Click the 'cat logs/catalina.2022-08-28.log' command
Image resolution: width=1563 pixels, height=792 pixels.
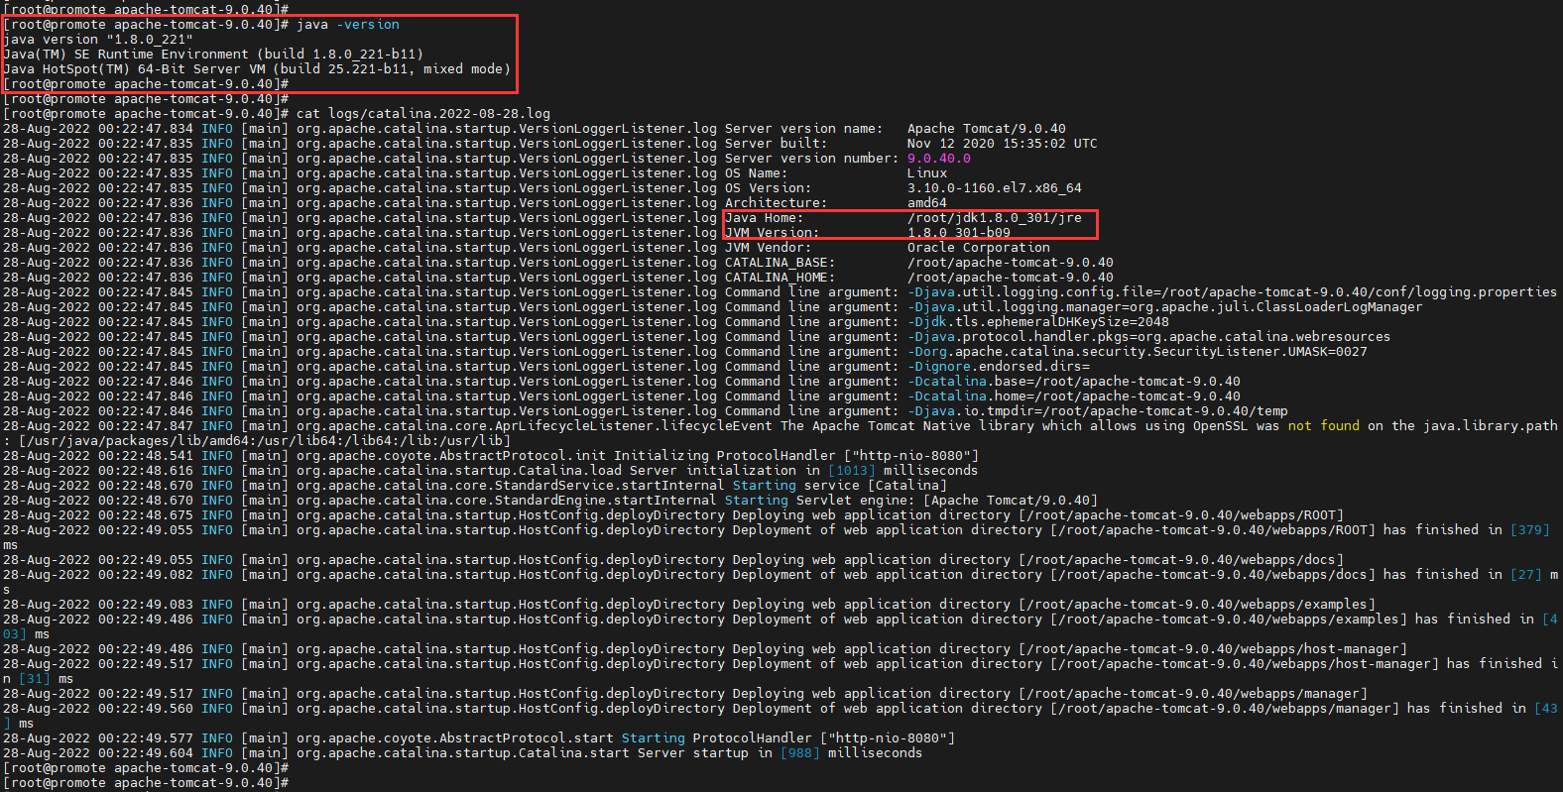tap(423, 114)
